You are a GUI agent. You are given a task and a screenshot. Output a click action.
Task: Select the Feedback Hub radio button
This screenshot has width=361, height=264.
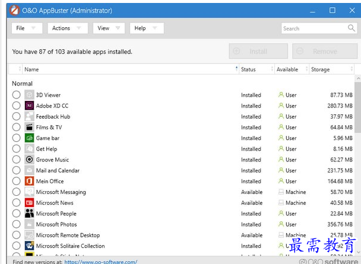point(17,116)
